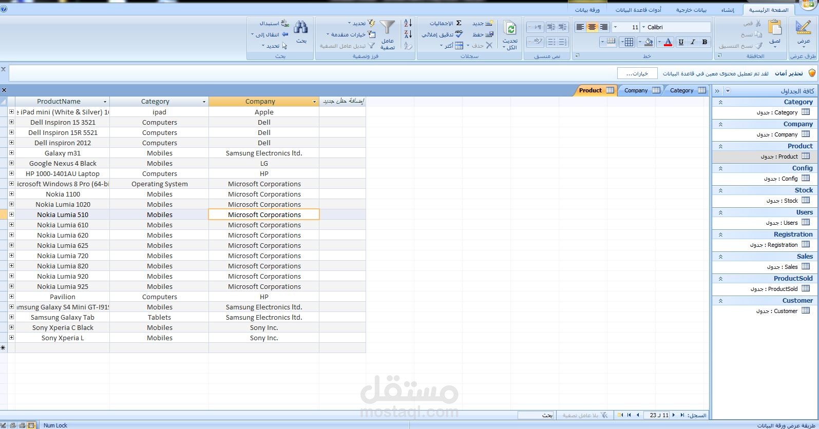Image resolution: width=819 pixels, height=429 pixels.
Task: Click the Paste (لصق) clipboard icon
Action: [x=775, y=28]
